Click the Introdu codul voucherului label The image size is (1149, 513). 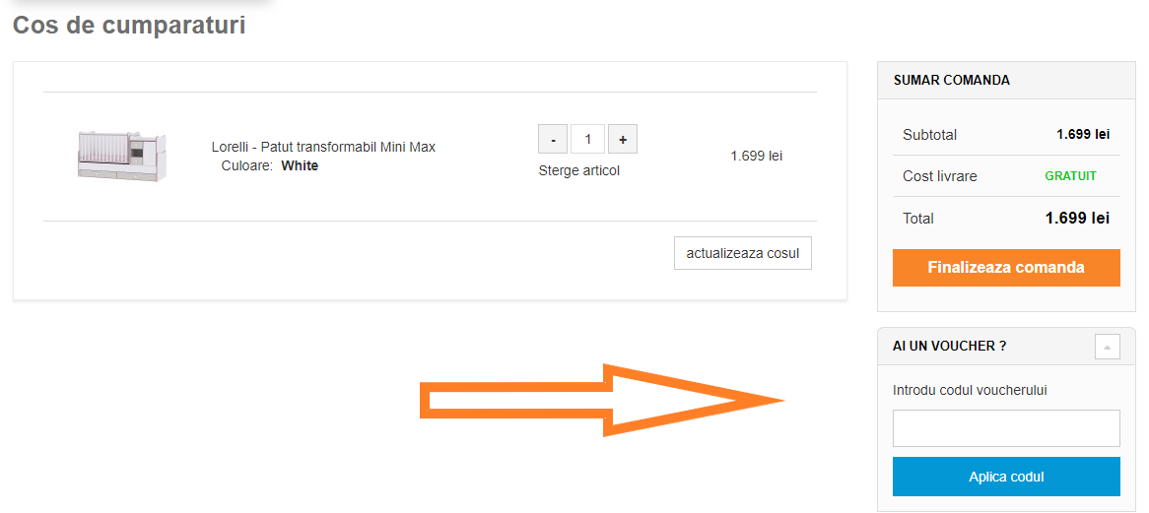pos(970,390)
